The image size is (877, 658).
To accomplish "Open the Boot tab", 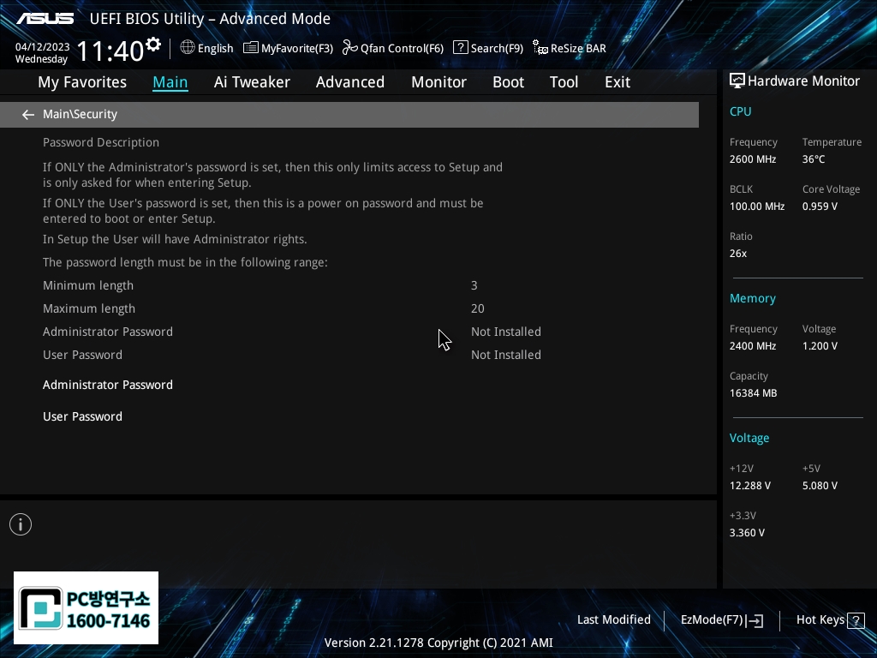I will [x=508, y=82].
